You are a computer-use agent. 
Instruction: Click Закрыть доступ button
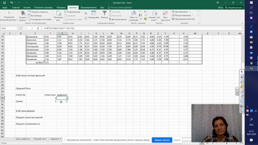click(x=162, y=140)
